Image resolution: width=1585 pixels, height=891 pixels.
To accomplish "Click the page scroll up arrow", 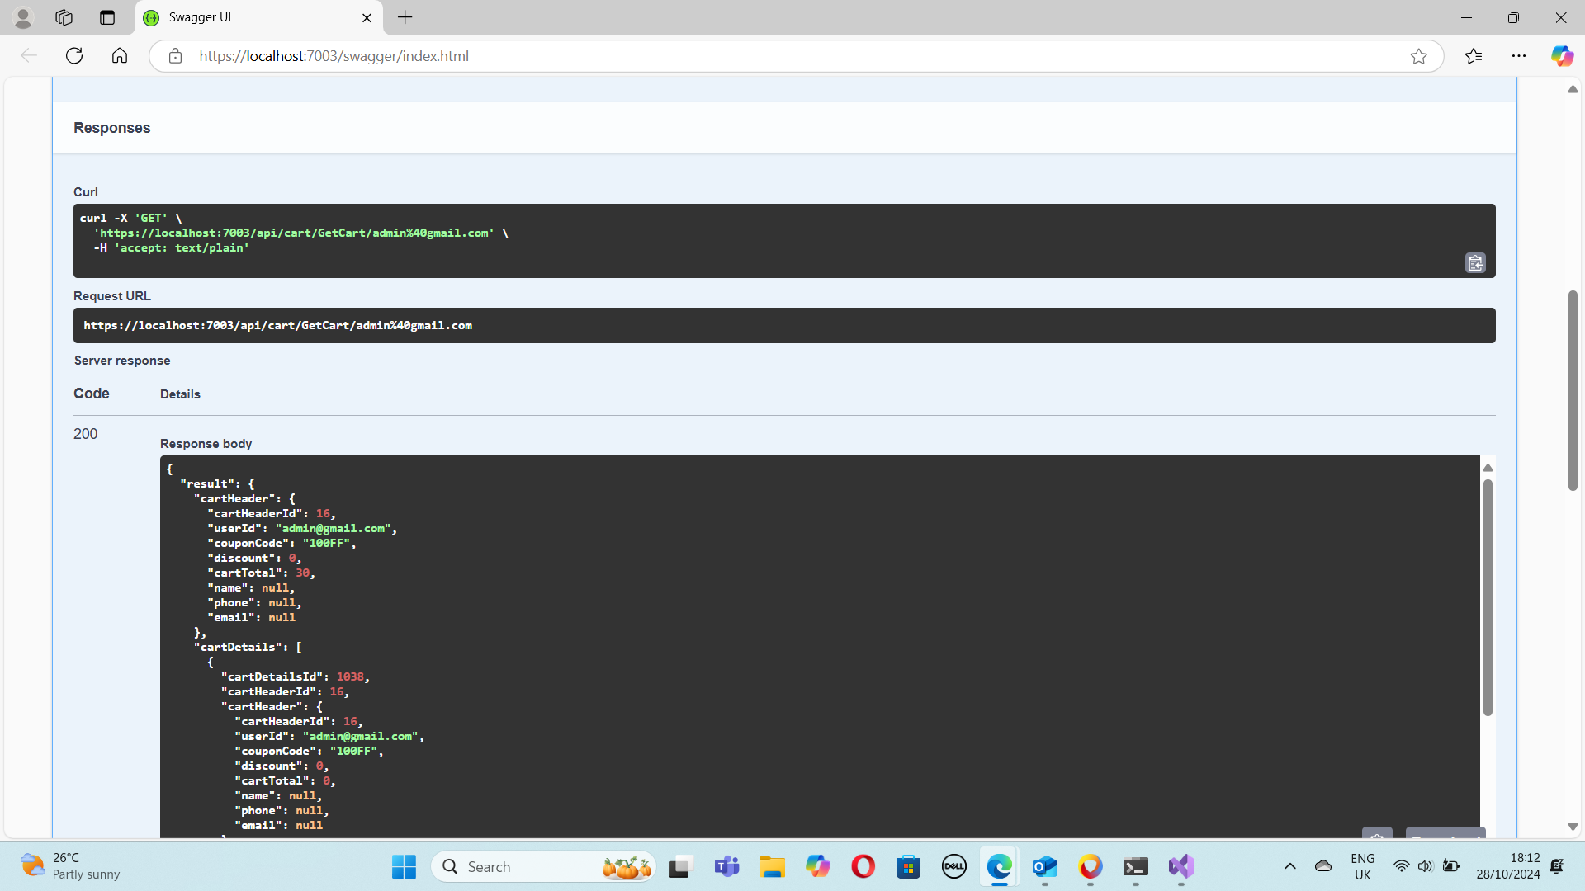I will (1573, 89).
